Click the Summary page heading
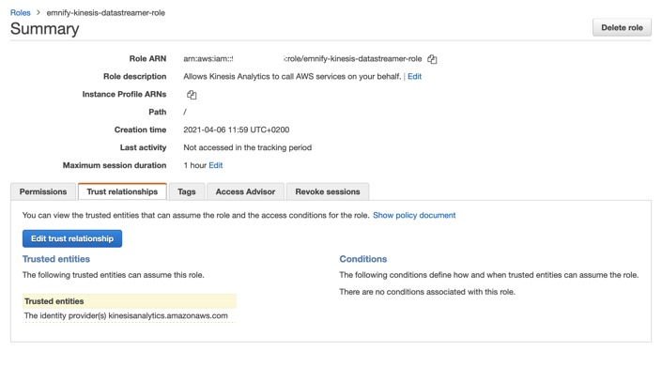 [x=45, y=29]
